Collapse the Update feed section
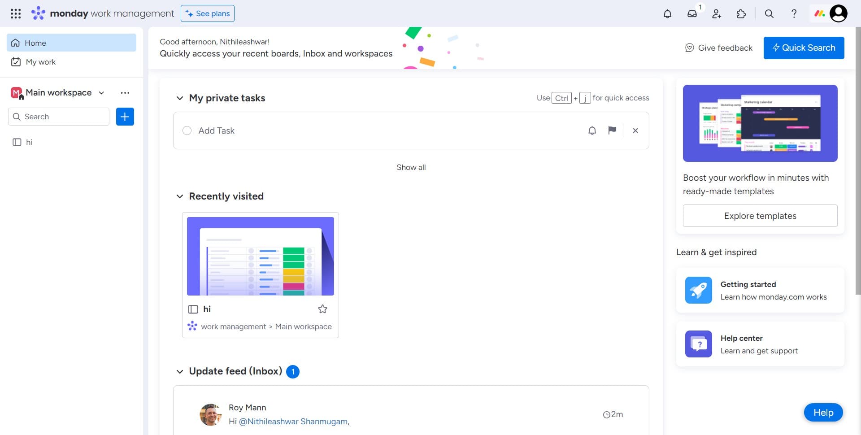Image resolution: width=861 pixels, height=435 pixels. tap(180, 371)
